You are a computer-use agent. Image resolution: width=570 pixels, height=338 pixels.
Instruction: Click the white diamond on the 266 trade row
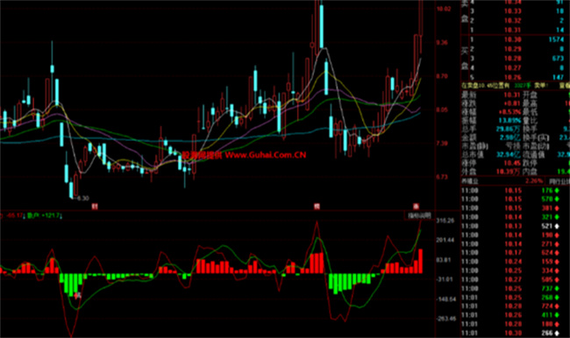[x=556, y=333]
